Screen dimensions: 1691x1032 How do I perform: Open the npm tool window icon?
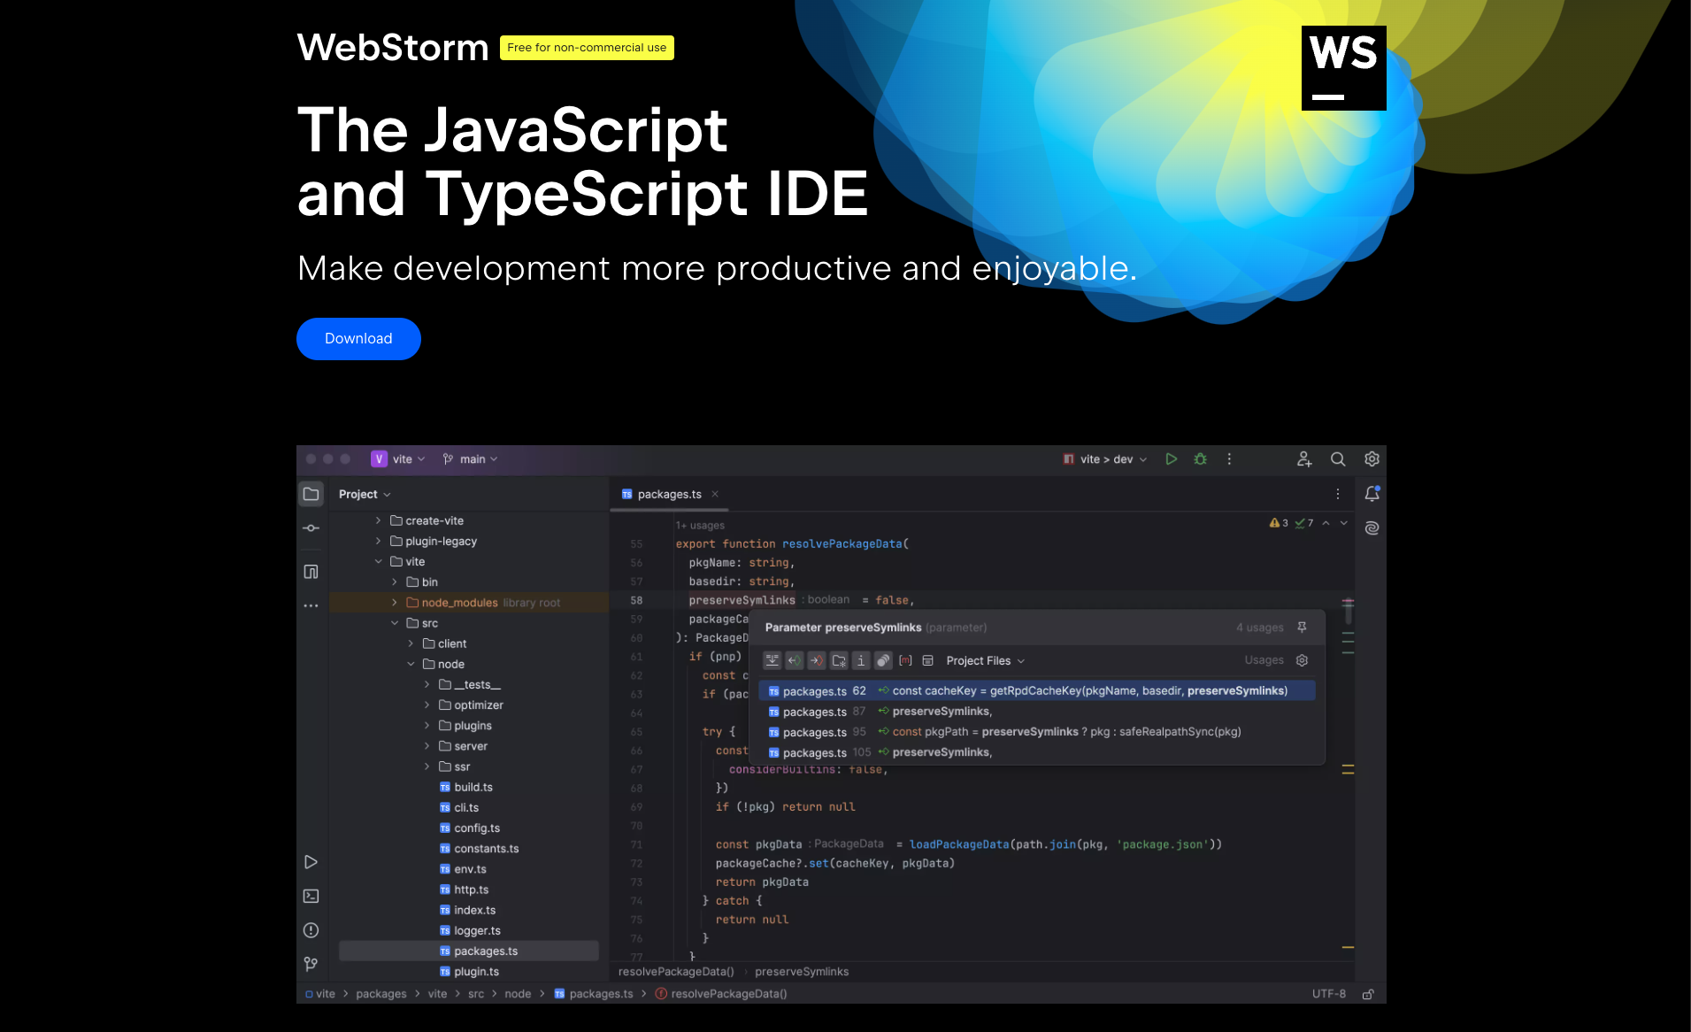tap(311, 572)
